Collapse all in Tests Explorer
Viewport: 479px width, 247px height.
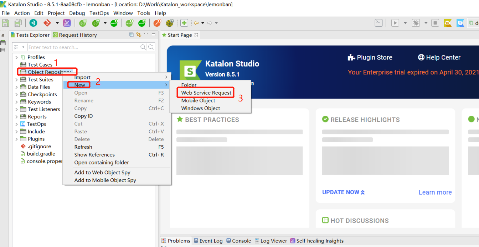click(x=131, y=35)
